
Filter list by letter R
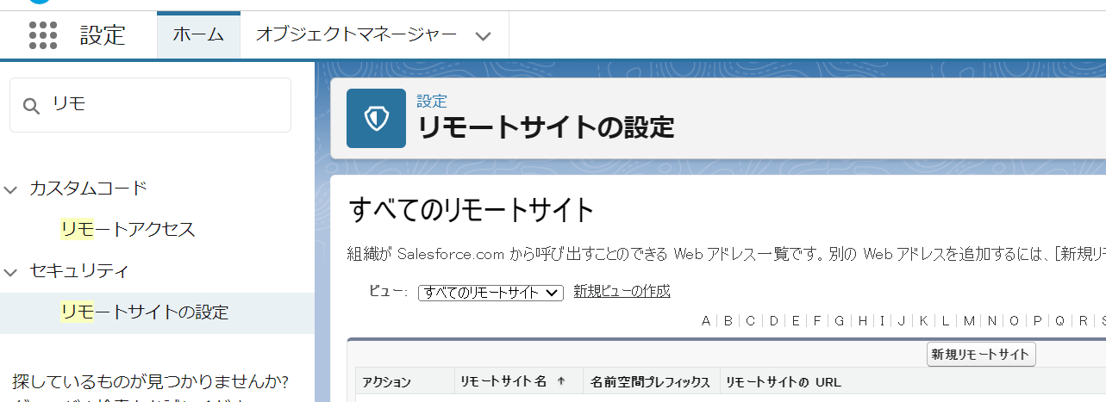pos(1084,321)
